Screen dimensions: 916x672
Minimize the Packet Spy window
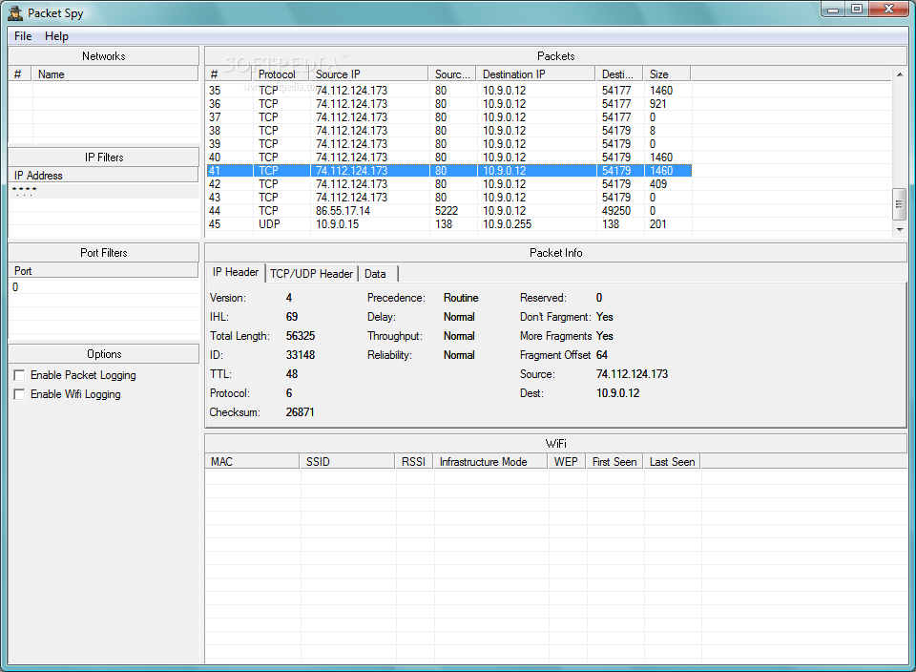click(x=833, y=9)
